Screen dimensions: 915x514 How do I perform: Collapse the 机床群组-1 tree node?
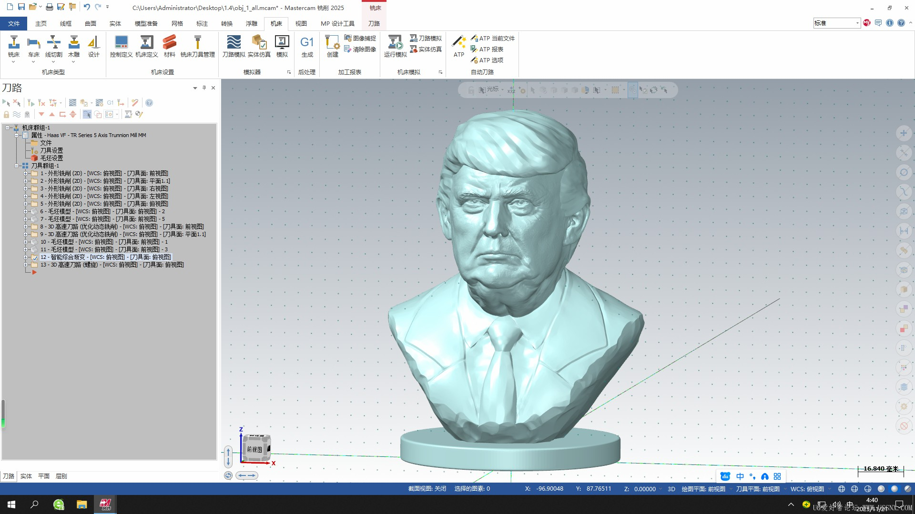point(8,128)
